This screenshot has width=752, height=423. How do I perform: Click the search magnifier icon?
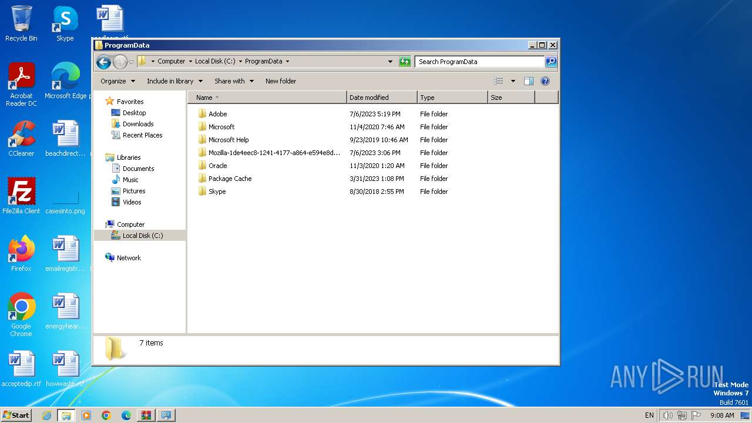[x=550, y=61]
